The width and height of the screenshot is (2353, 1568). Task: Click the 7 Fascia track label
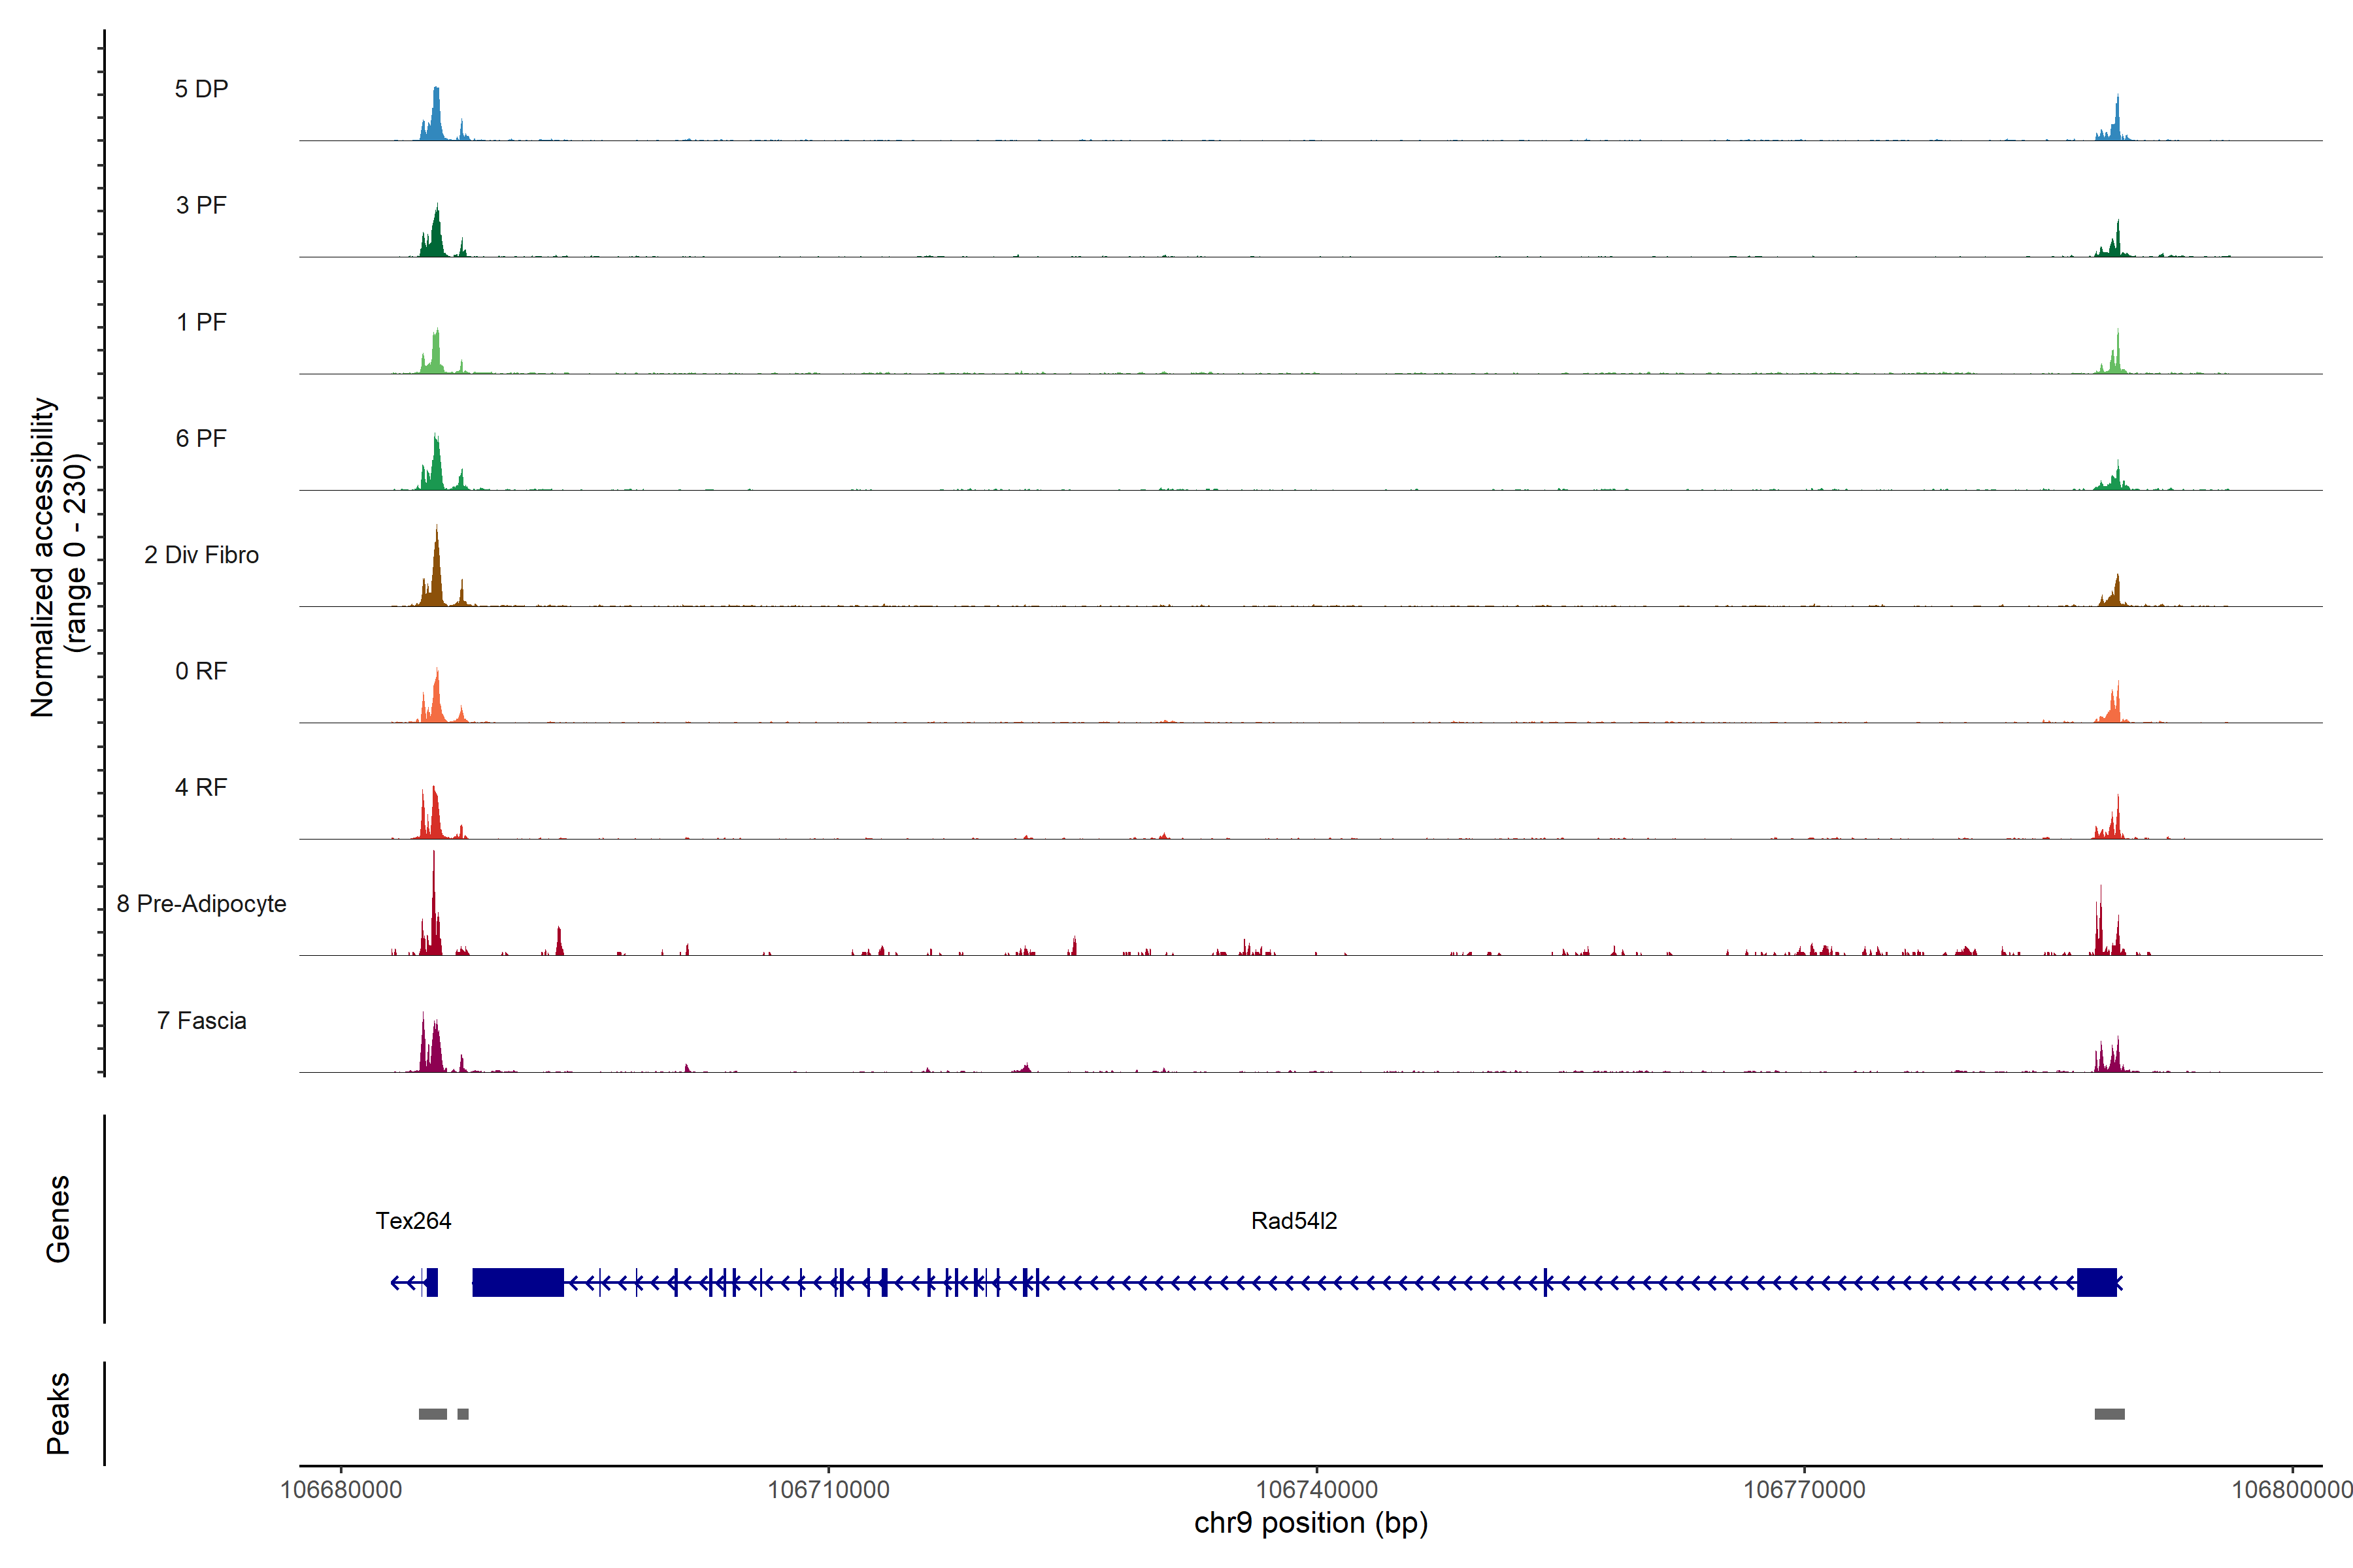[x=201, y=1021]
